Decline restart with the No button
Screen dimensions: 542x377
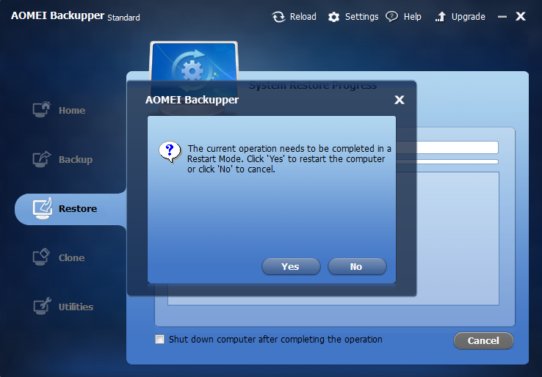point(357,266)
